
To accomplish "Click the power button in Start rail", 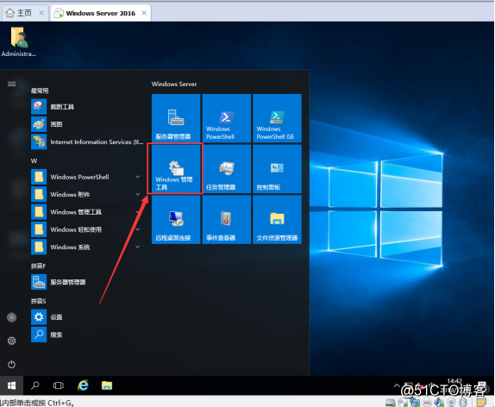I will coord(12,365).
